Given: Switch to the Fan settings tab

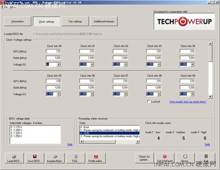Looking at the screenshot, I should [x=75, y=22].
